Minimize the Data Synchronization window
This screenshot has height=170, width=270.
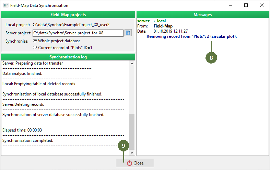pos(231,5)
